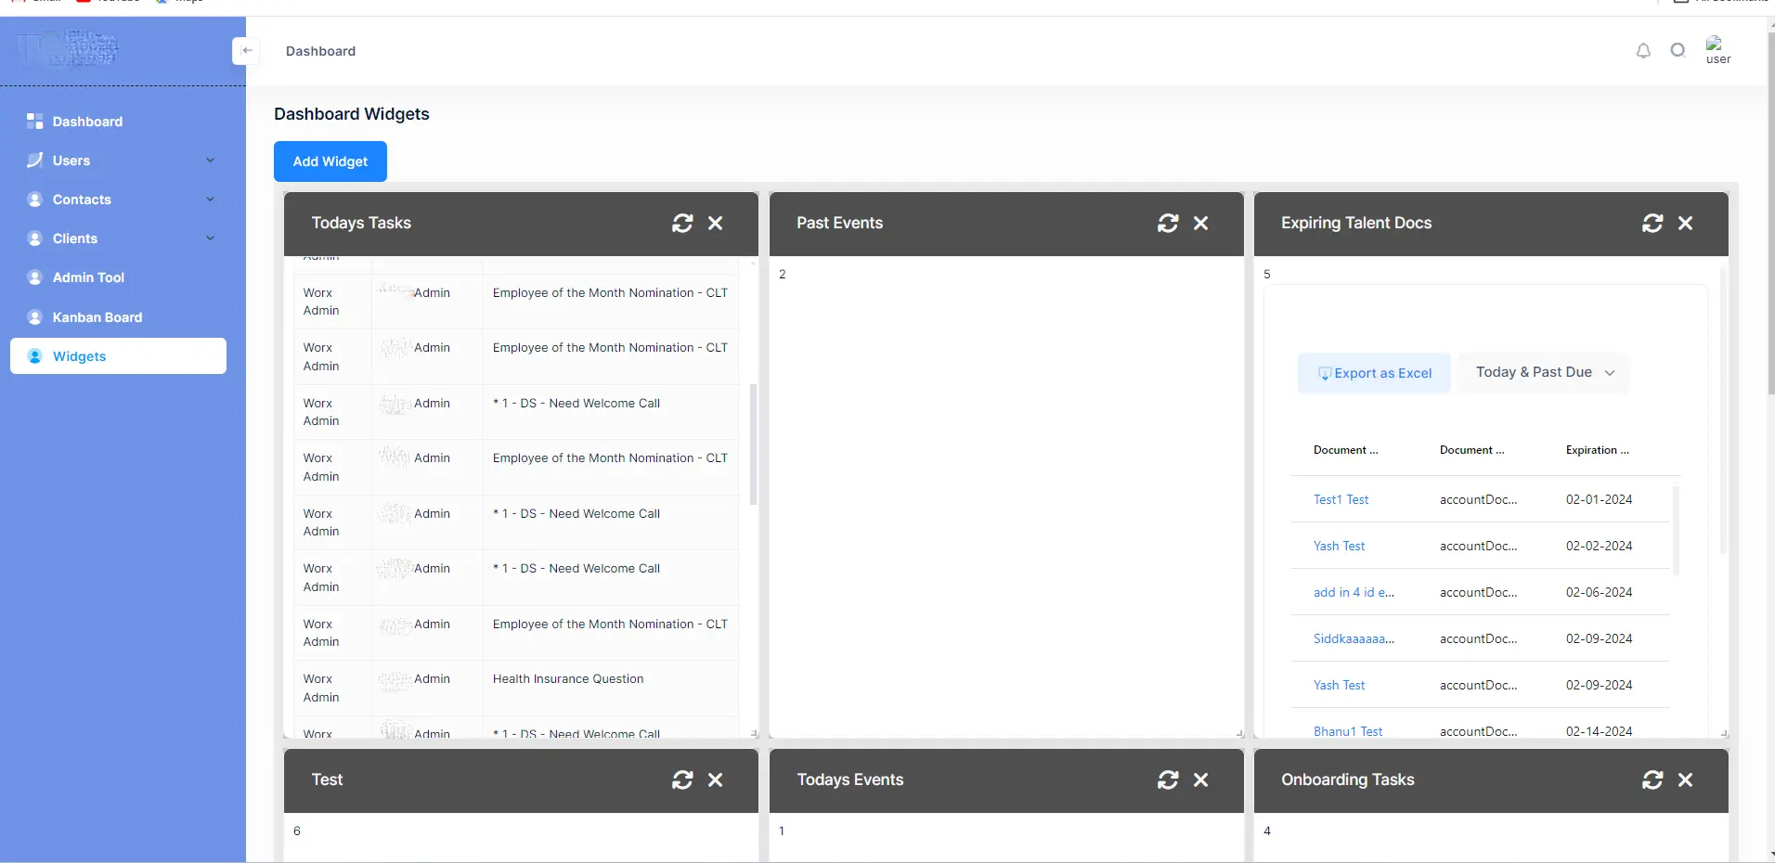Open Admin Tool from sidebar
The image size is (1775, 863).
(x=88, y=277)
